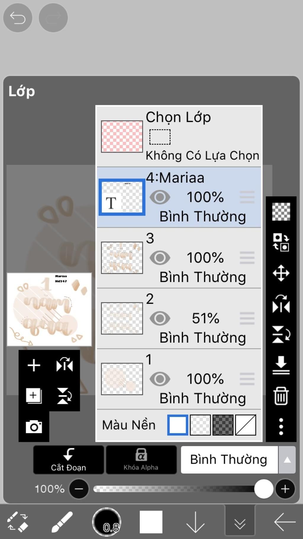Open camera icon to import photo
303x539 pixels.
pyautogui.click(x=34, y=427)
